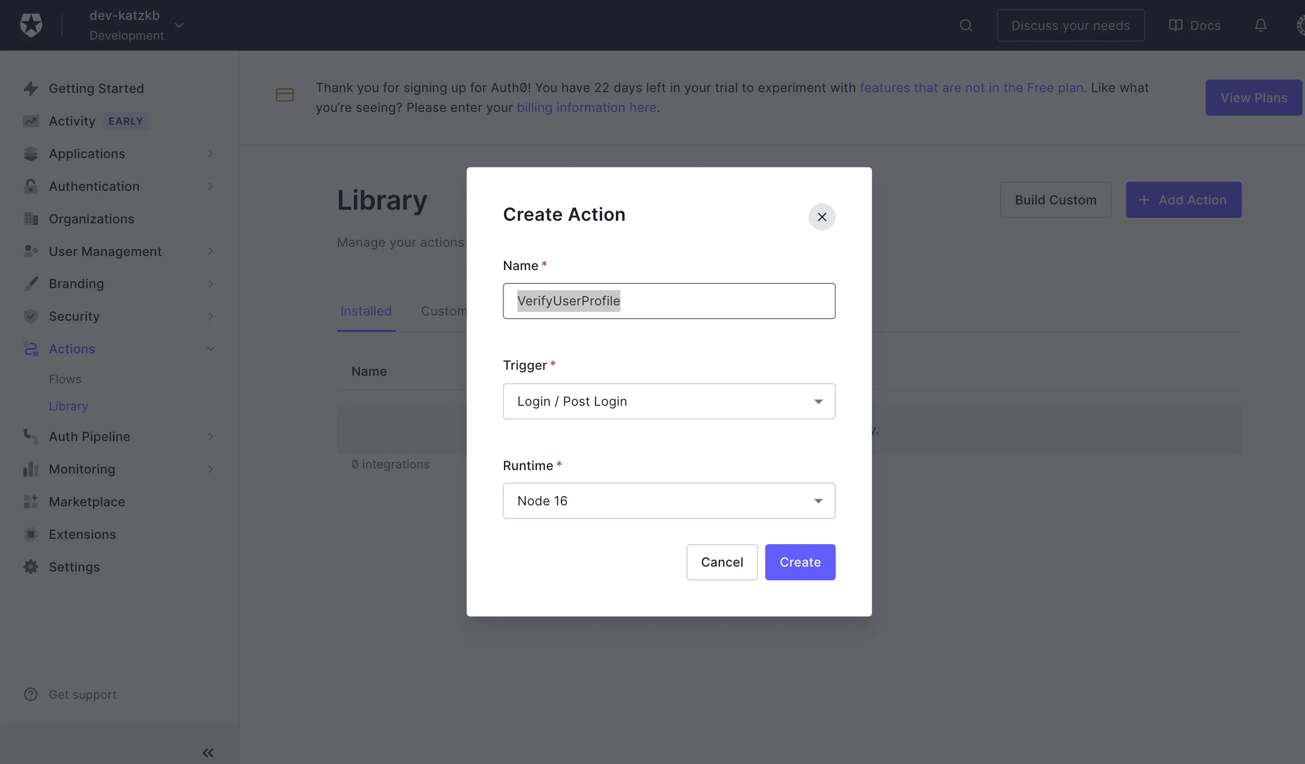Click the Branding brush icon
This screenshot has width=1305, height=764.
click(30, 284)
